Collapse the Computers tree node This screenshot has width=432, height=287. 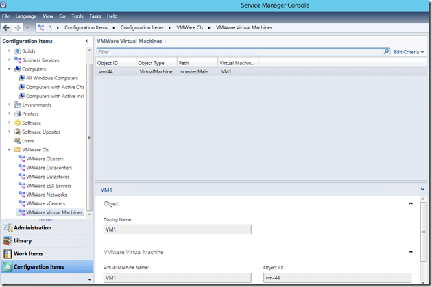click(x=9, y=69)
